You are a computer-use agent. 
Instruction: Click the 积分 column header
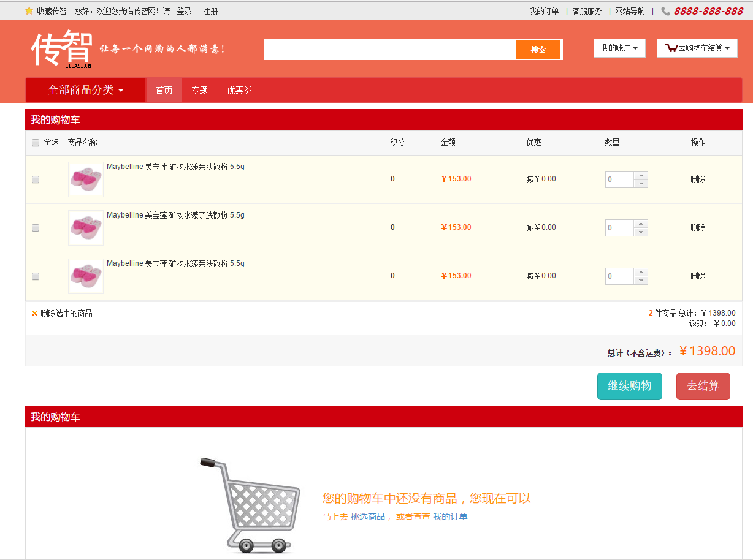tap(398, 142)
